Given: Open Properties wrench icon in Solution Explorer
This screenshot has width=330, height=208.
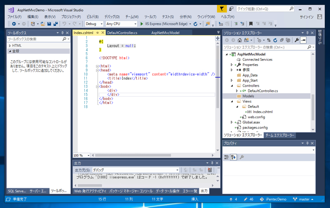Looking at the screenshot, I should point(297,40).
